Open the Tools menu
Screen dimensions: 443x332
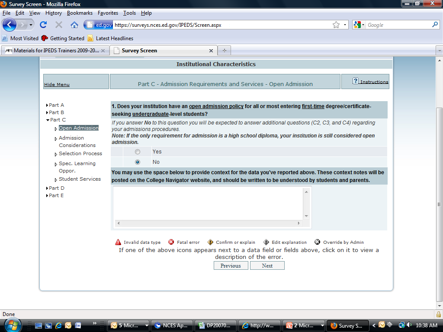point(129,13)
